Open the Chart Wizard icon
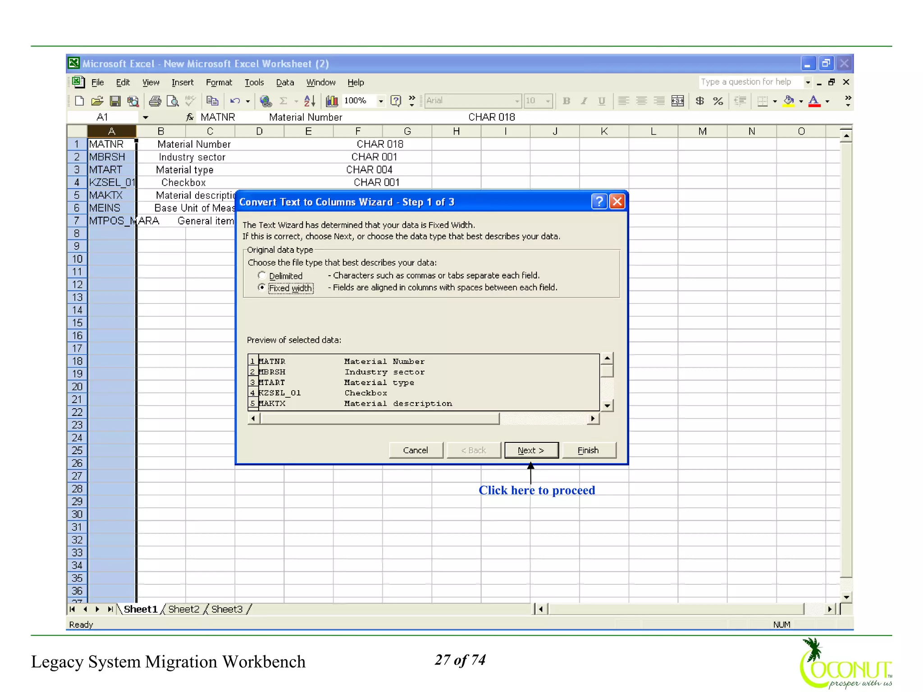The width and height of the screenshot is (923, 692). [332, 101]
